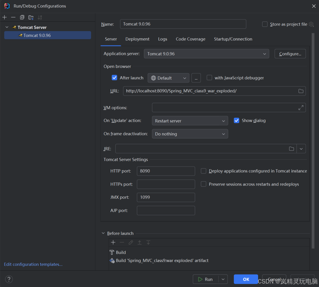
Task: Move Before launch task down
Action: pos(148,242)
